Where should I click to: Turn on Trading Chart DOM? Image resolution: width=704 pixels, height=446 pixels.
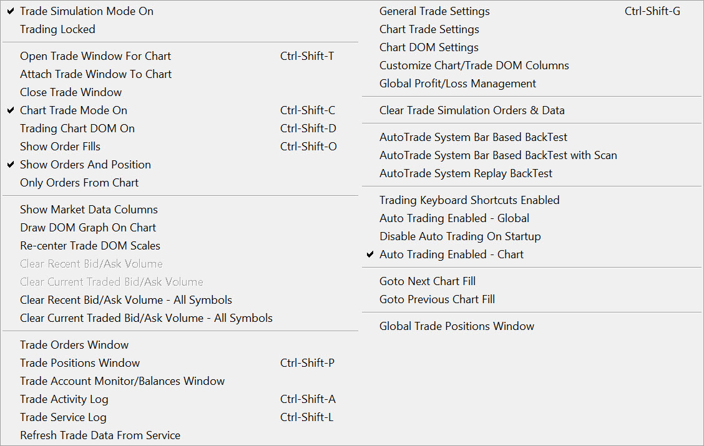[x=77, y=128]
